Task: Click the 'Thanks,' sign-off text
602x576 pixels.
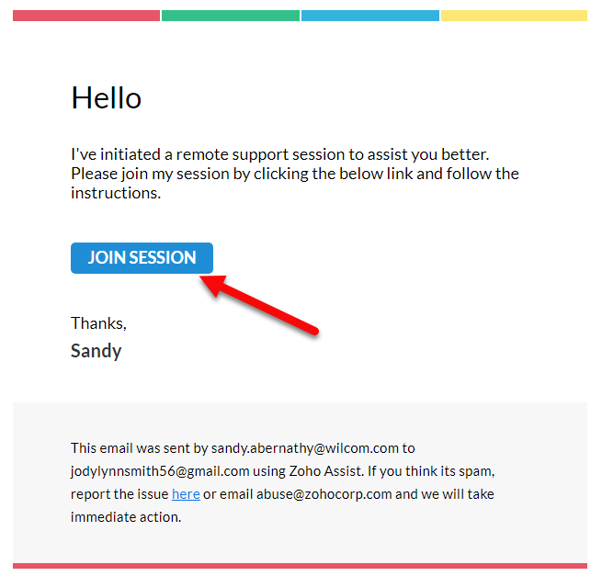Action: click(98, 323)
